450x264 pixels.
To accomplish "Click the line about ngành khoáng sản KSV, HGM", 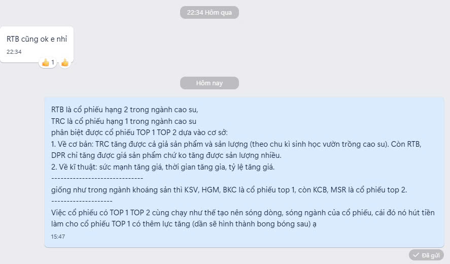I will pos(229,190).
